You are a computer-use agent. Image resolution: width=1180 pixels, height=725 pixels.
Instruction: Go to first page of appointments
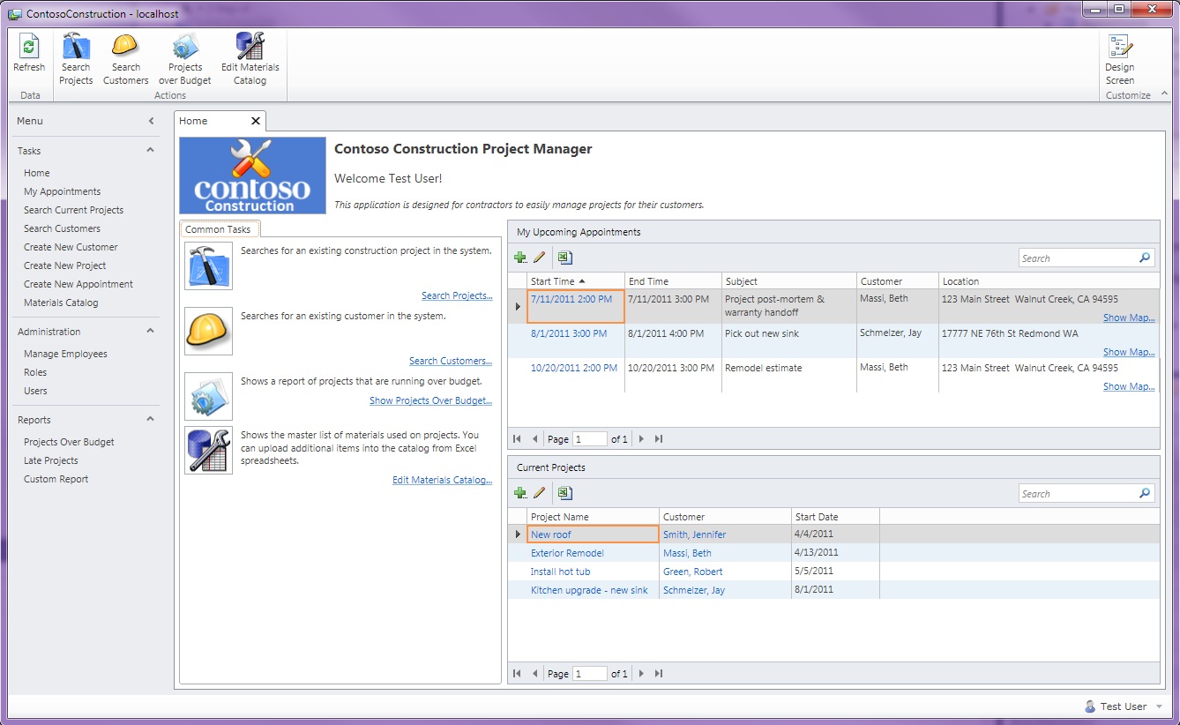517,438
